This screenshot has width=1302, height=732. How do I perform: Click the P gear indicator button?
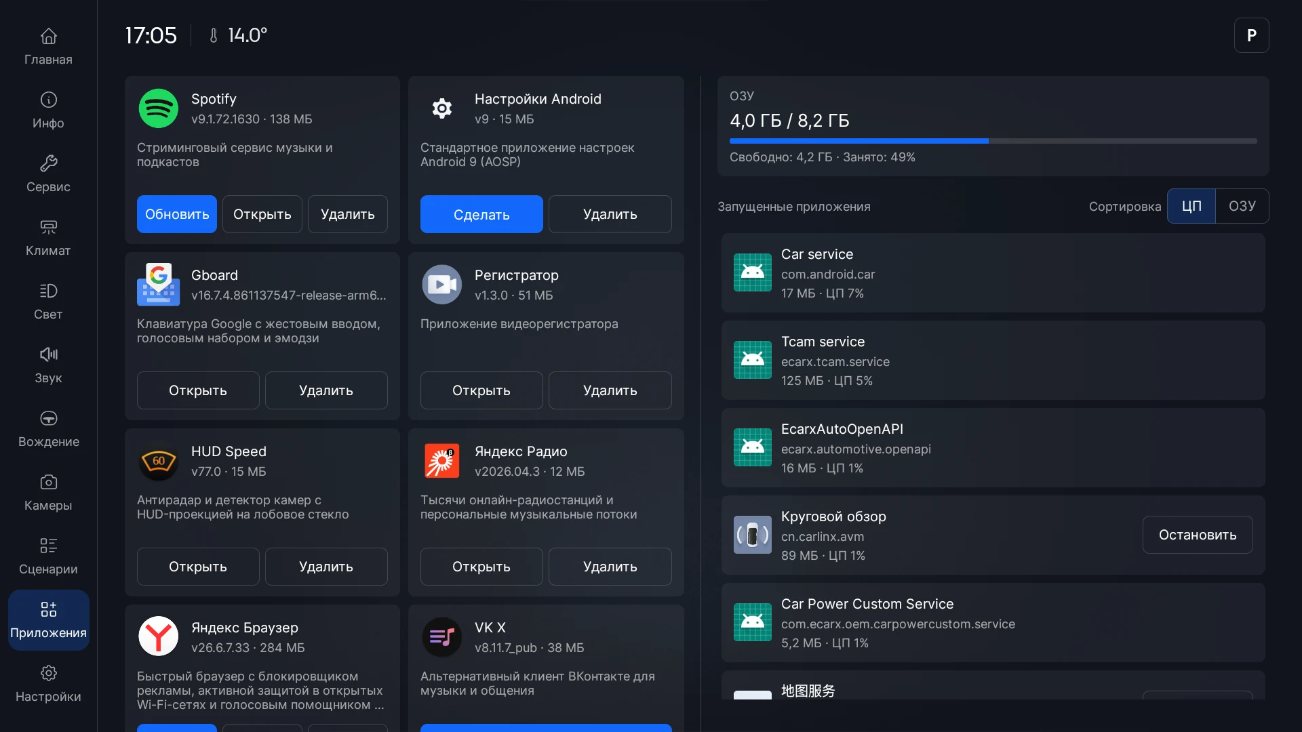coord(1251,35)
